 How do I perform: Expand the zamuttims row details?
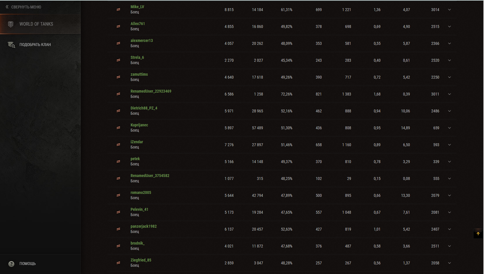click(x=449, y=77)
